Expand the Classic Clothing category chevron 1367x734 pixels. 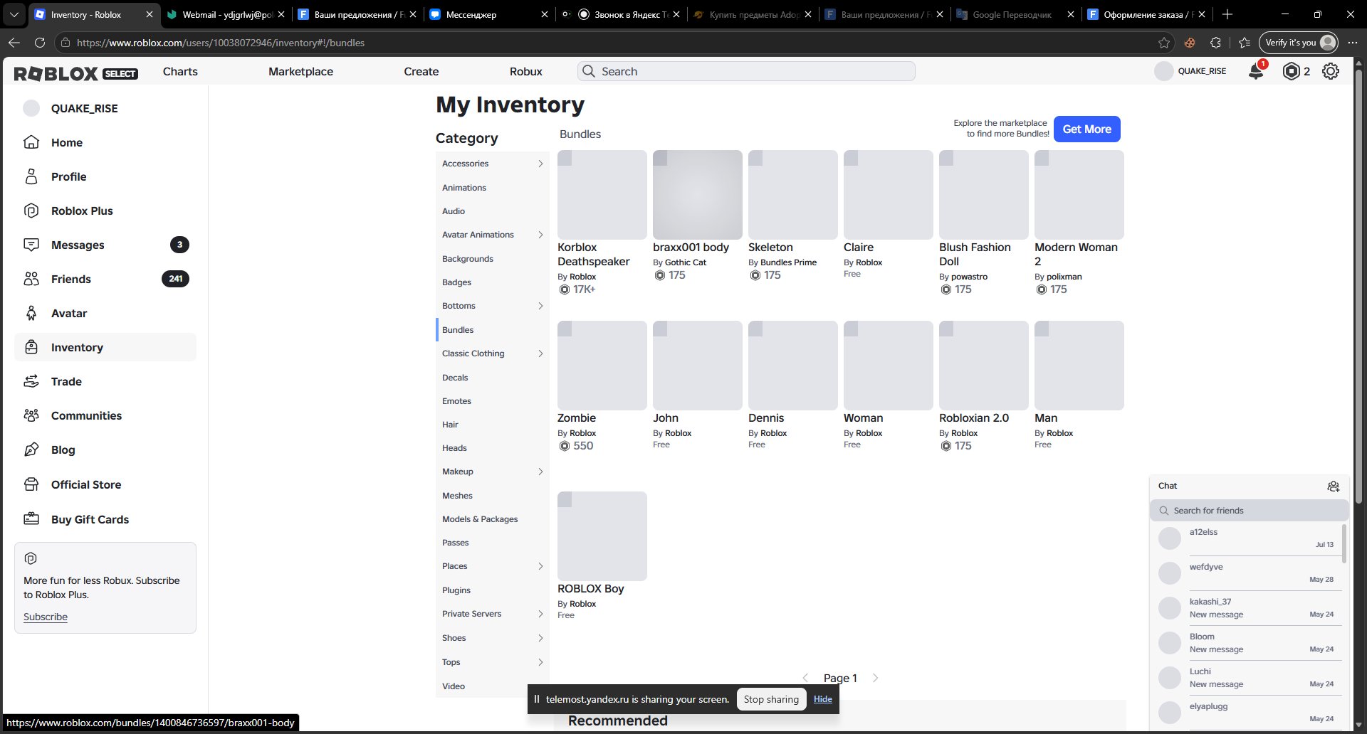point(540,353)
